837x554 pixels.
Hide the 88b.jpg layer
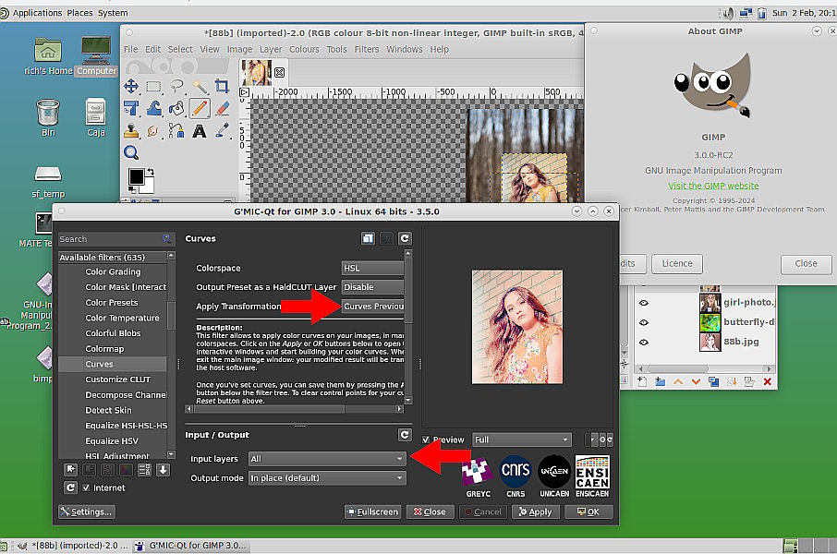tap(644, 343)
